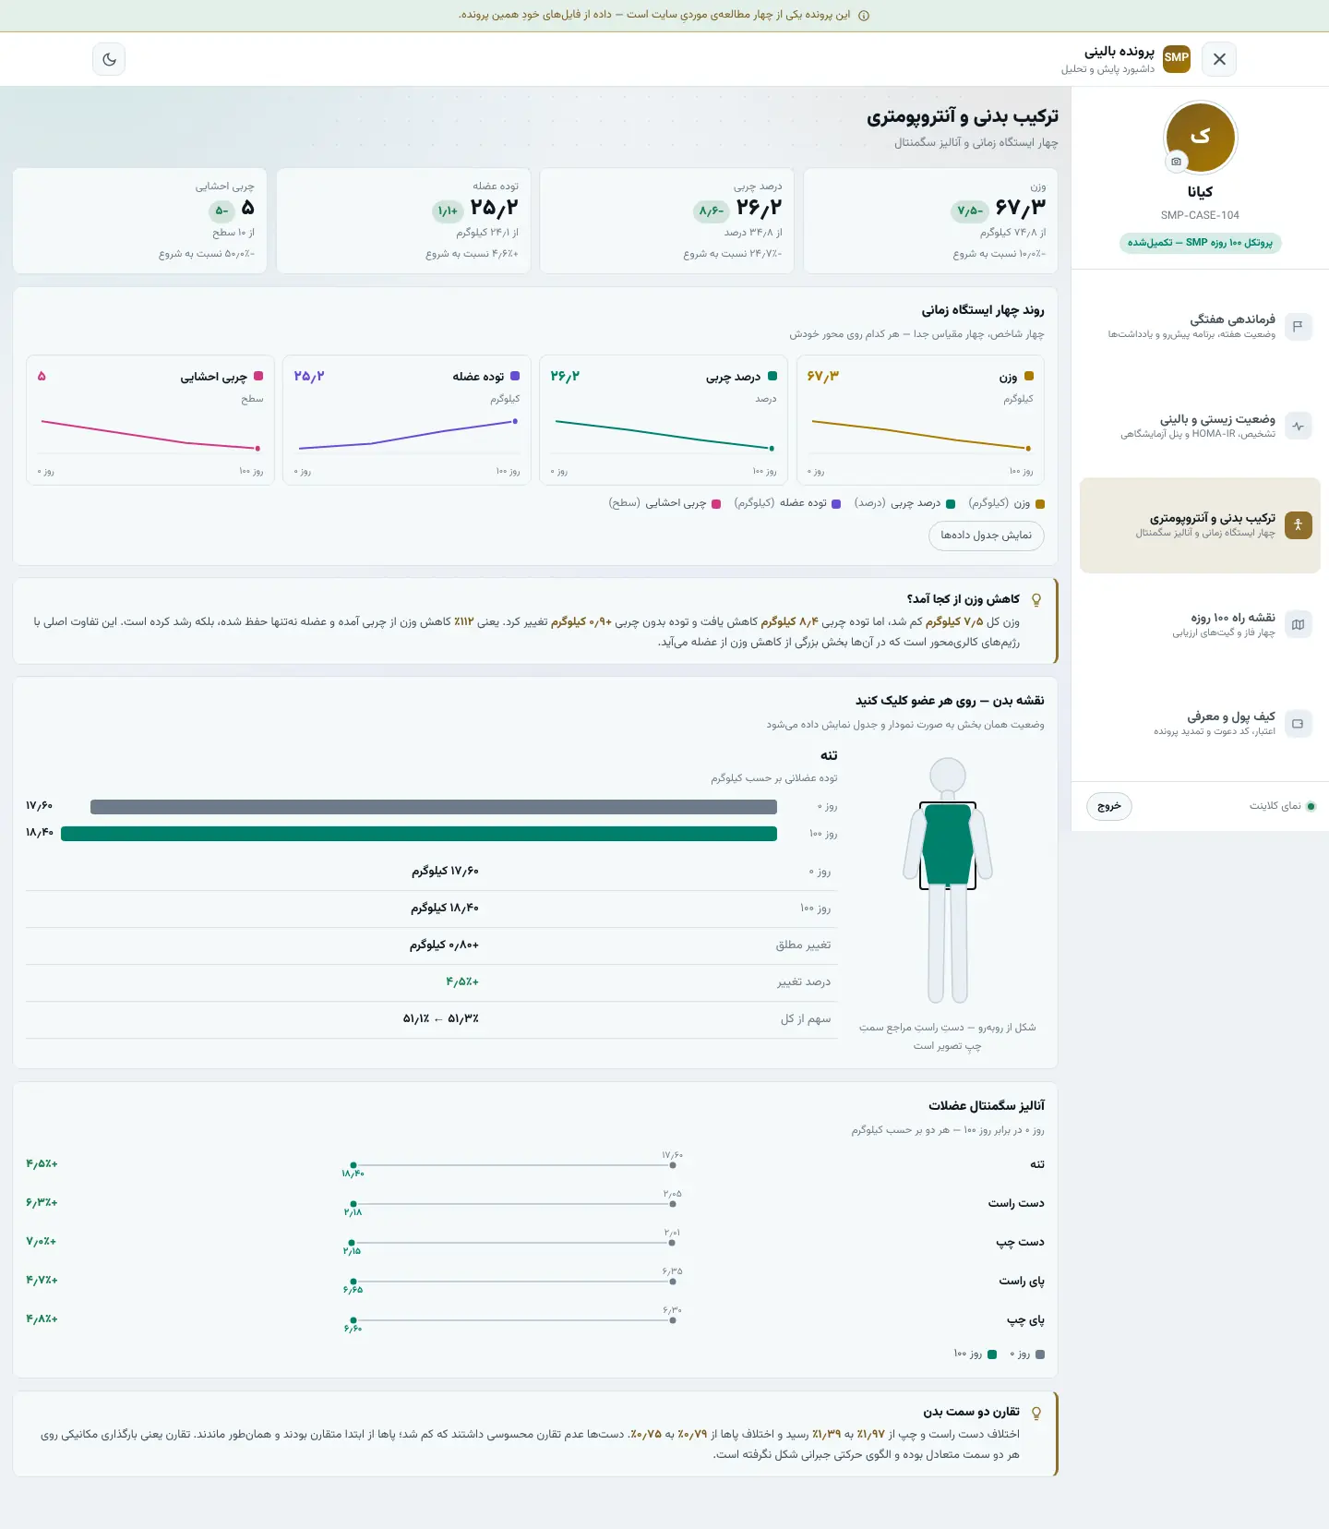1329x1529 pixels.
Task: Open the 'کیف پول و معرفی' sidebar item
Action: [1200, 724]
